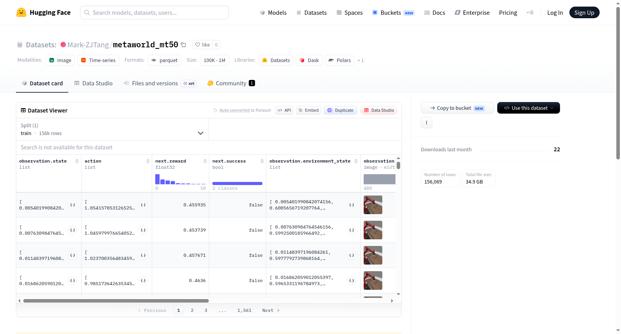Jump to last page 1,561
Viewport: 621px width, 334px height.
[x=245, y=310]
